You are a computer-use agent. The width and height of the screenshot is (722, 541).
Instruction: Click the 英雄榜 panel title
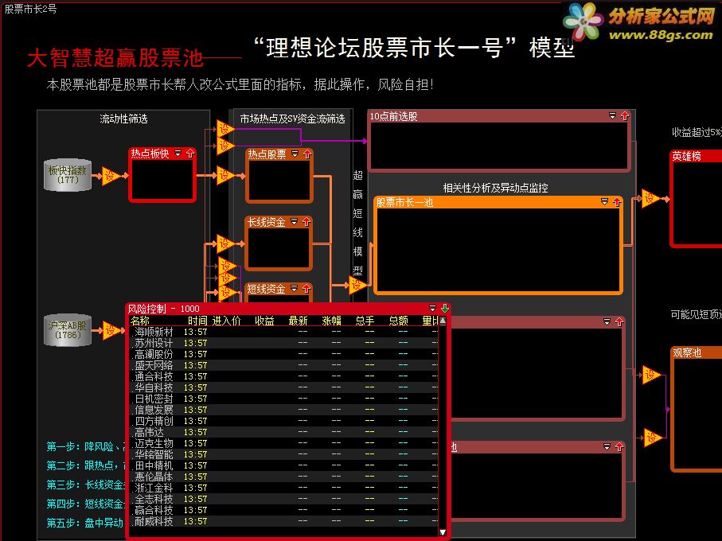(686, 156)
